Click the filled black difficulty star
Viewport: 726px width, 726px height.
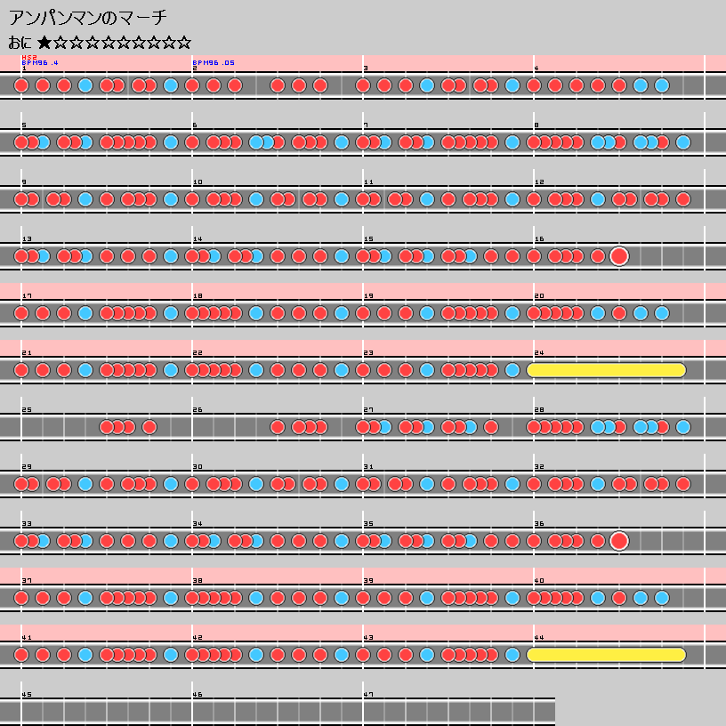point(44,42)
